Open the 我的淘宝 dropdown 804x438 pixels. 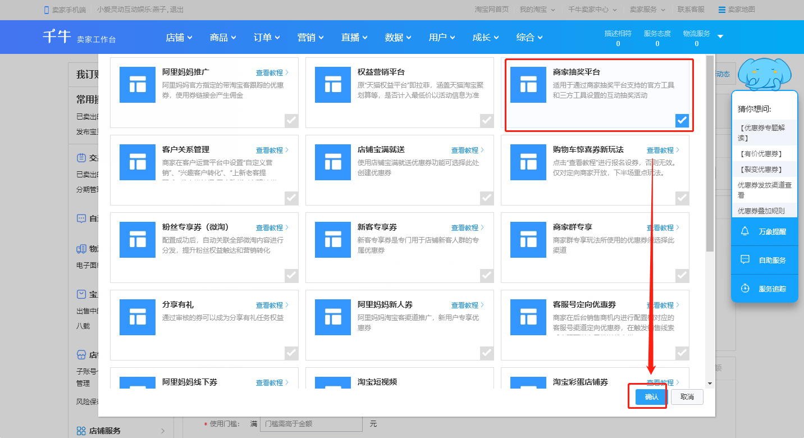tap(537, 10)
